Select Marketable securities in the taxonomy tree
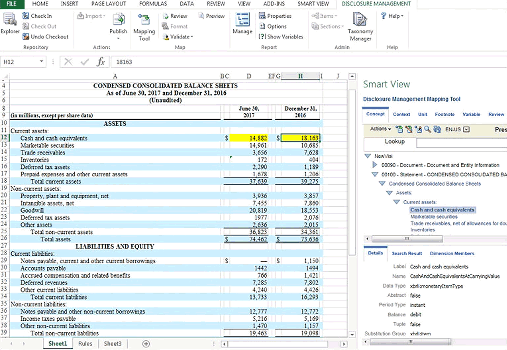 pos(434,216)
